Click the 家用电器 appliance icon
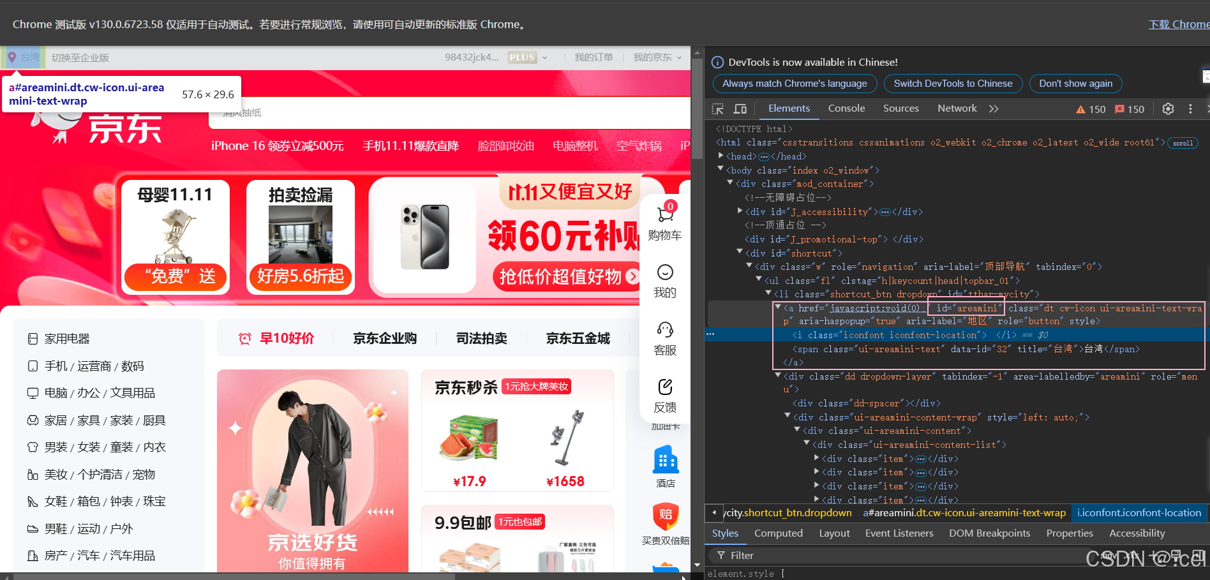Image resolution: width=1210 pixels, height=580 pixels. click(33, 339)
